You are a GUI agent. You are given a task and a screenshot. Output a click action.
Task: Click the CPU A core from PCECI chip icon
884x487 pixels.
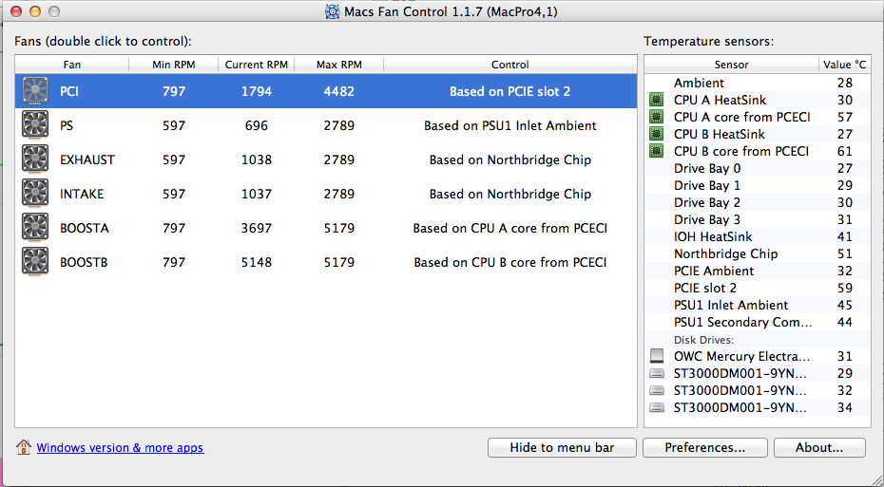[656, 117]
